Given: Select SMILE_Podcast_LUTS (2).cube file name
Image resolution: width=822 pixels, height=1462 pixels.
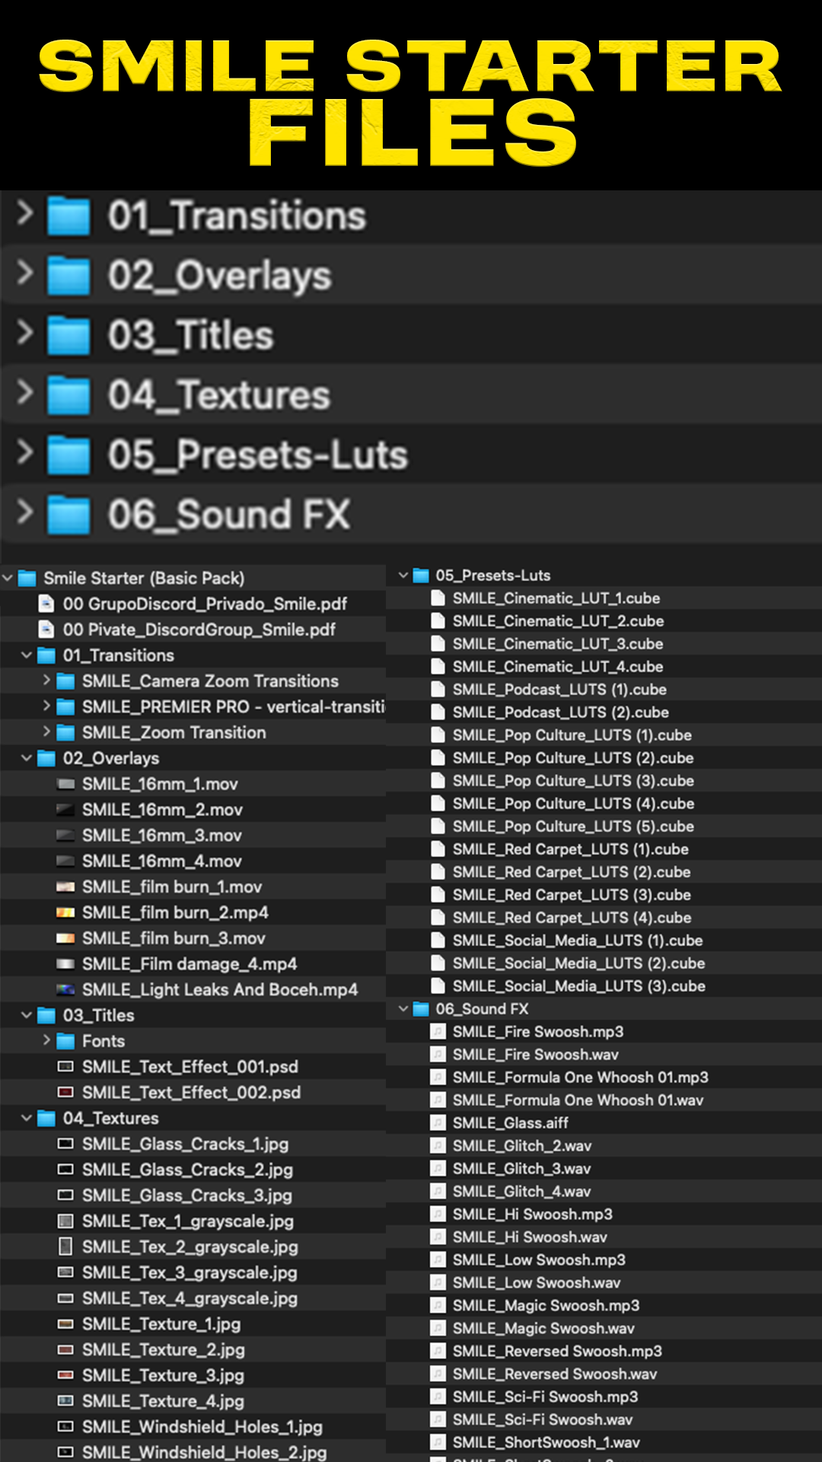Looking at the screenshot, I should [561, 712].
